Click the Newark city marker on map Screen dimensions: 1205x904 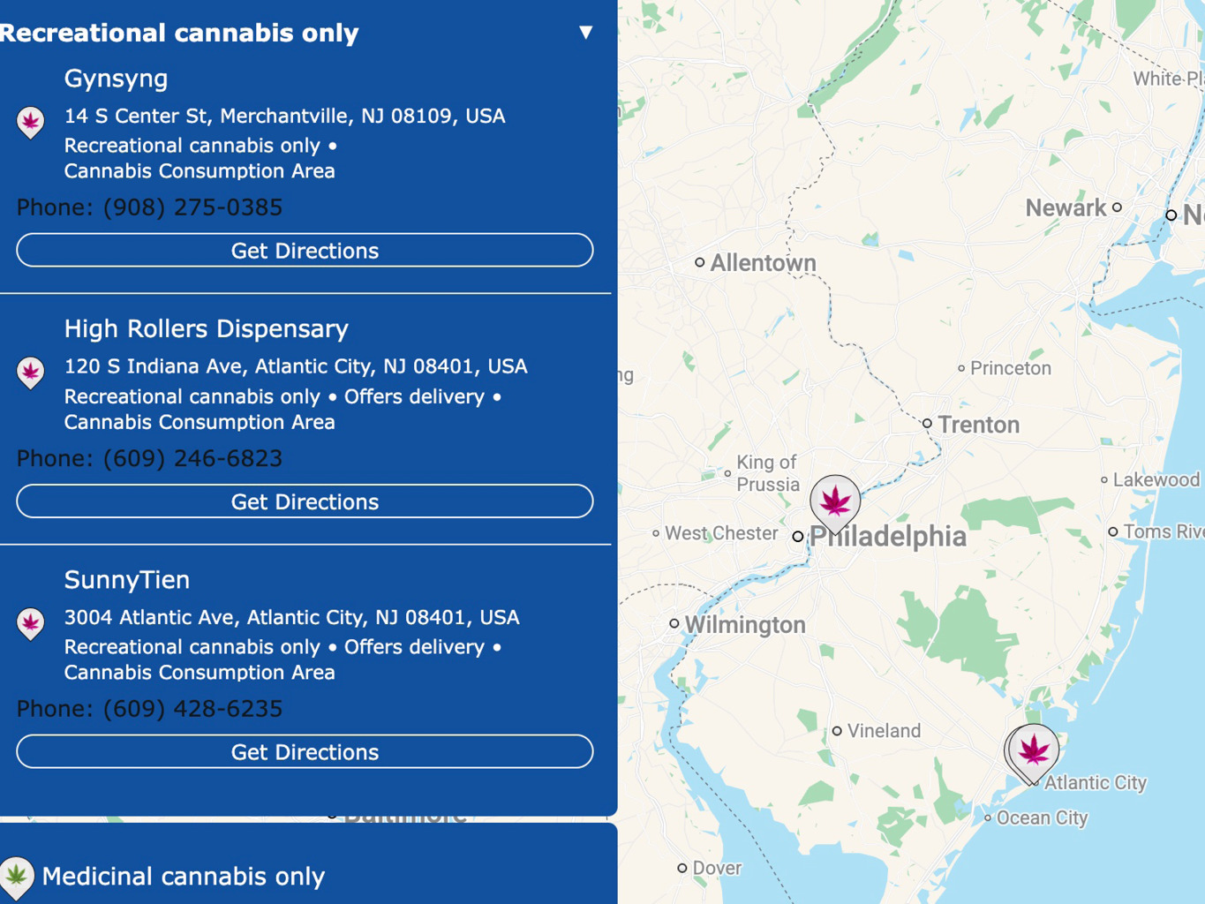(1117, 207)
